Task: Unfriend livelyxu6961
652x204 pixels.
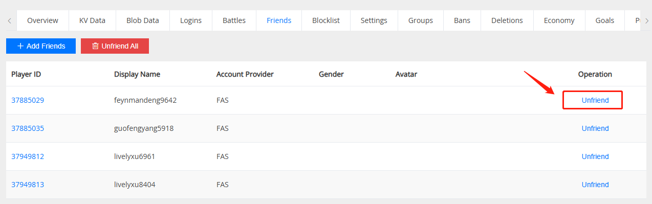Action: [x=595, y=156]
